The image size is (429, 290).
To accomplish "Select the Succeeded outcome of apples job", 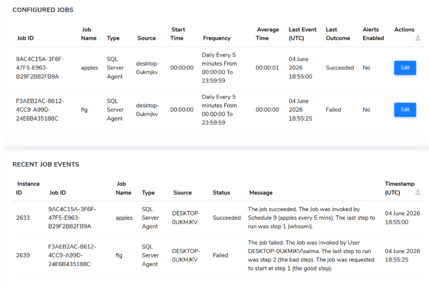I will pos(340,68).
